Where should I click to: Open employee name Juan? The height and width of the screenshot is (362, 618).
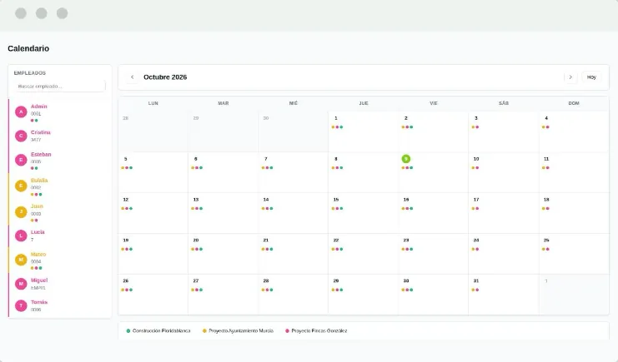pyautogui.click(x=37, y=206)
